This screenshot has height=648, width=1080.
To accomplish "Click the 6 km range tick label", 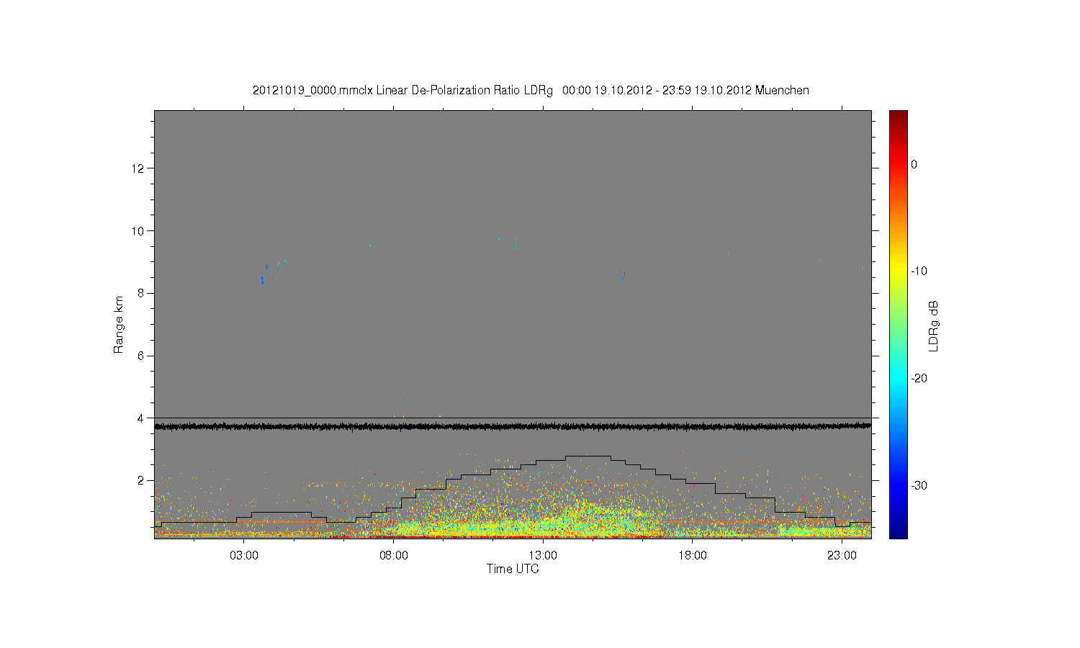I will [x=142, y=356].
